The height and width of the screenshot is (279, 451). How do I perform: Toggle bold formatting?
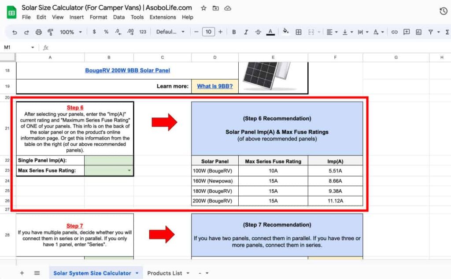point(234,32)
